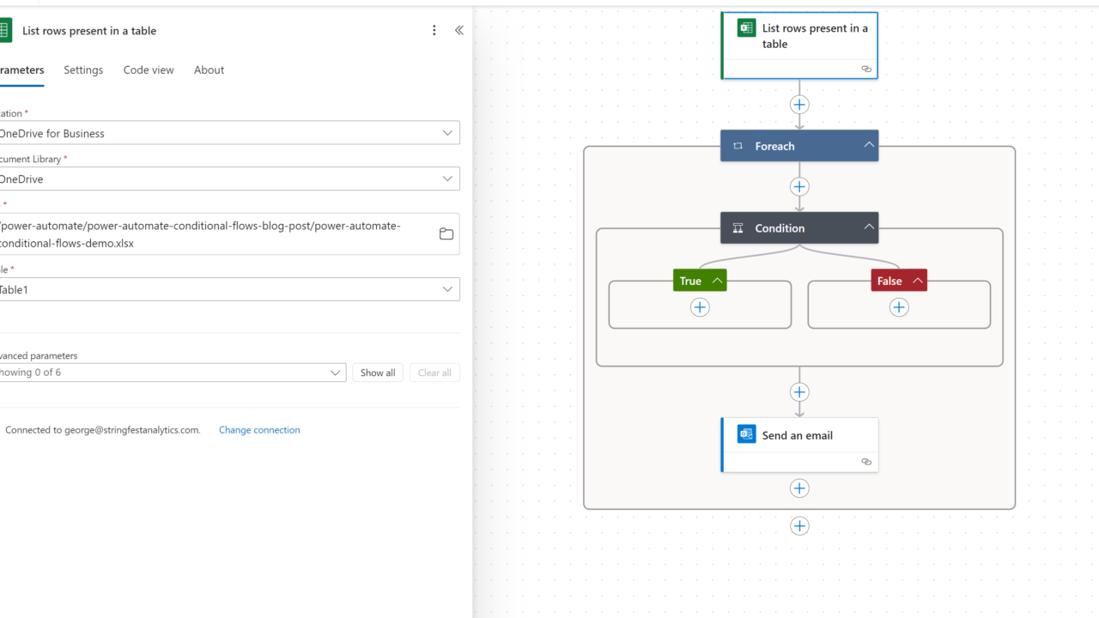Collapse the Foreach loop block
Image resolution: width=1099 pixels, height=618 pixels.
(x=869, y=145)
